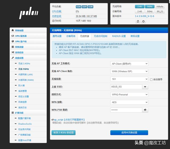Click the 应用本页面设置 apply button
This screenshot has width=170, height=149.
(x=129, y=133)
